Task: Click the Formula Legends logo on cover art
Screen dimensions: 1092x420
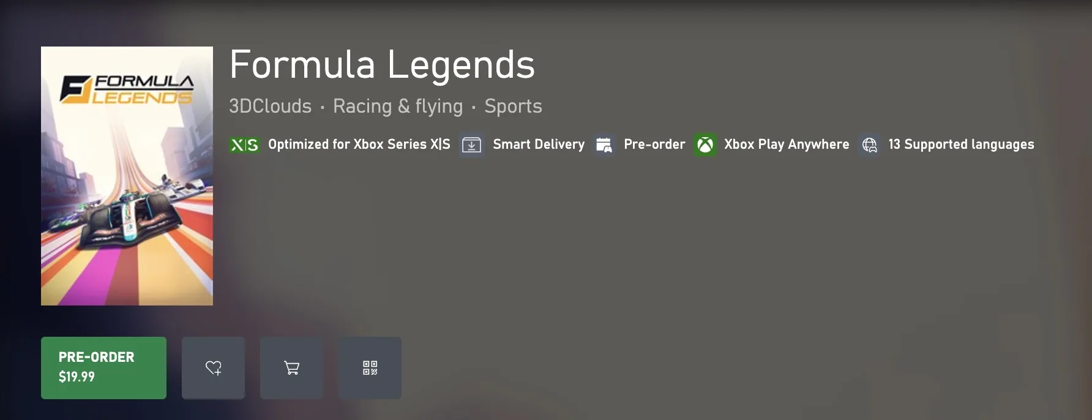Action: click(127, 89)
